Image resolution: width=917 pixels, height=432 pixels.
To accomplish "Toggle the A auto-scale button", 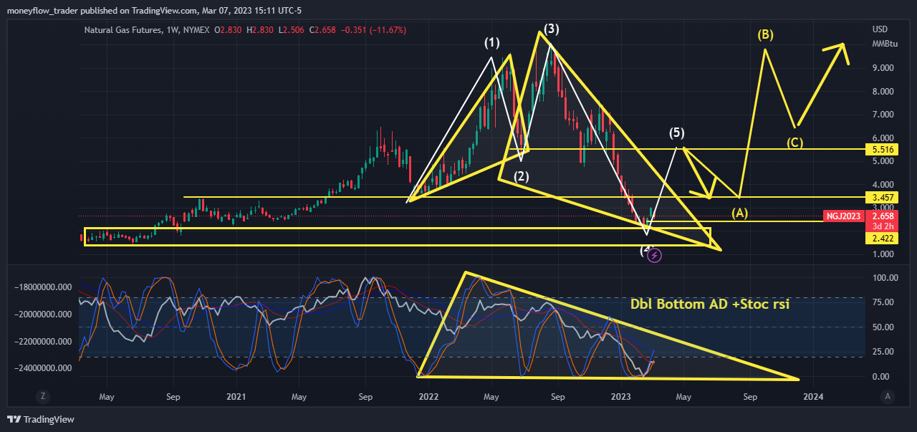I will click(888, 396).
